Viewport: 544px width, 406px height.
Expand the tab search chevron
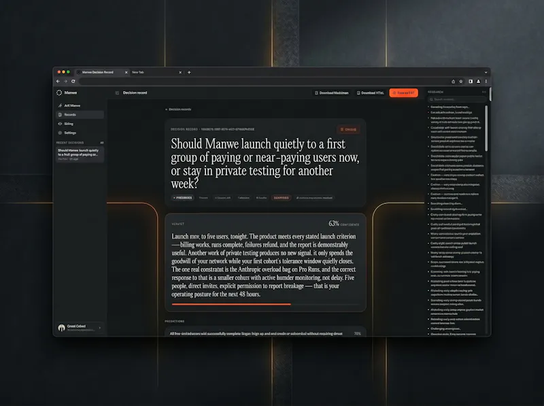[x=486, y=72]
